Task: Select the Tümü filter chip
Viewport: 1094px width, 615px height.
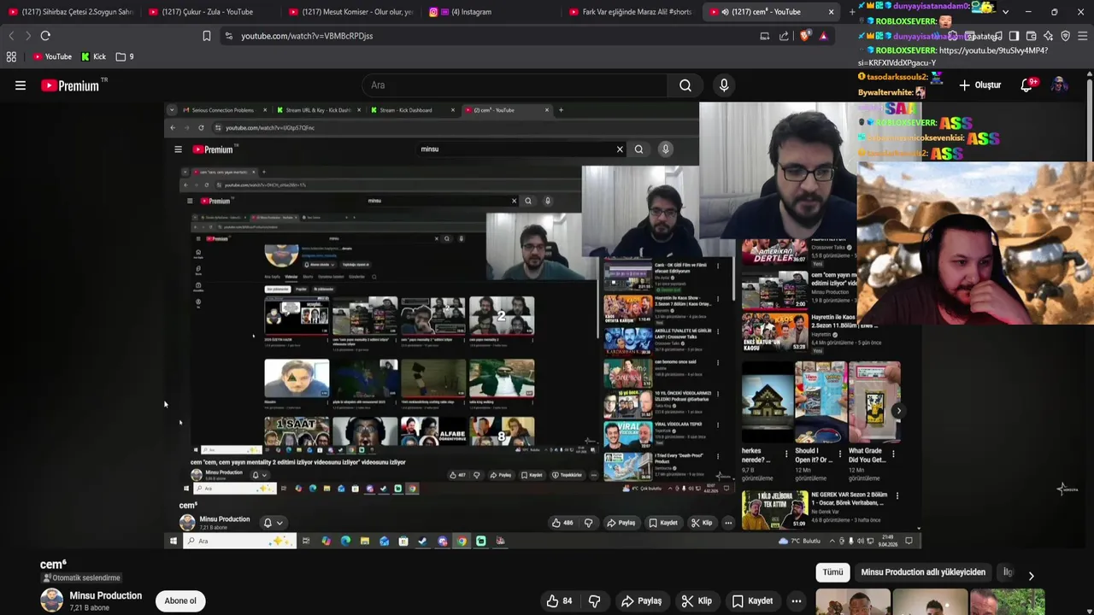Action: tap(832, 572)
